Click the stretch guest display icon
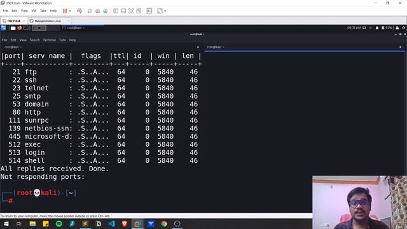 (160, 11)
